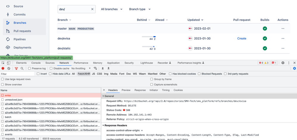
Task: Open the Preview tab of request
Action: click(x=126, y=90)
